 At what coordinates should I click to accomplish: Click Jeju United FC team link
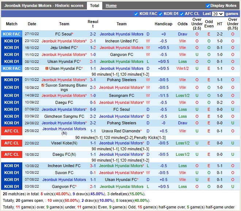pos(63,48)
